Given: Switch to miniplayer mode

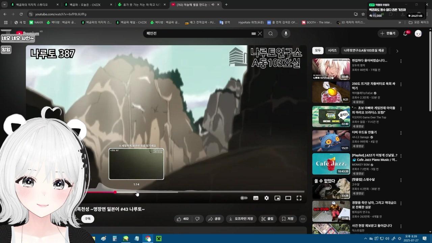Looking at the screenshot, I should click(277, 198).
